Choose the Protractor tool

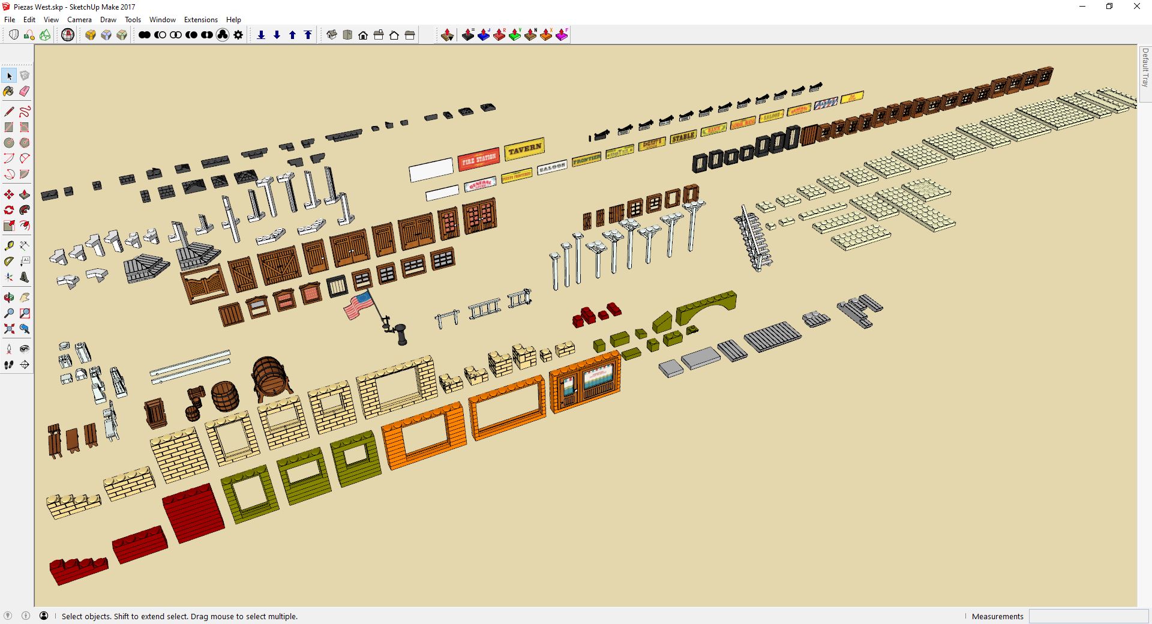pyautogui.click(x=9, y=262)
